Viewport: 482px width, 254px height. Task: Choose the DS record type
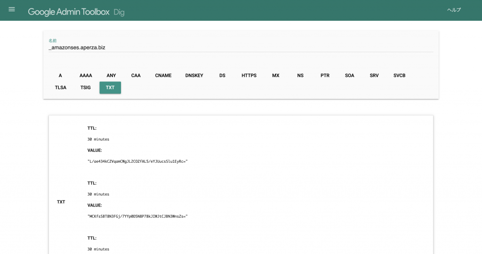pos(222,75)
